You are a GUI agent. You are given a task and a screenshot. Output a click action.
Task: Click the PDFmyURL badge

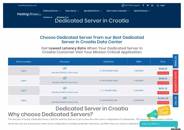(x=176, y=129)
